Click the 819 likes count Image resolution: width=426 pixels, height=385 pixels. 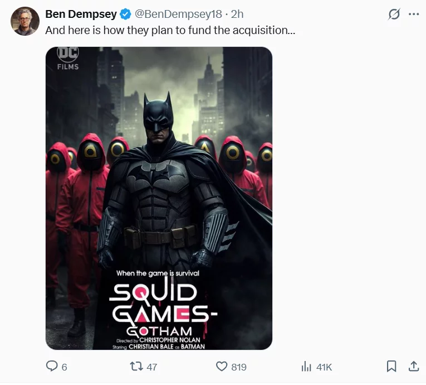[x=239, y=367]
